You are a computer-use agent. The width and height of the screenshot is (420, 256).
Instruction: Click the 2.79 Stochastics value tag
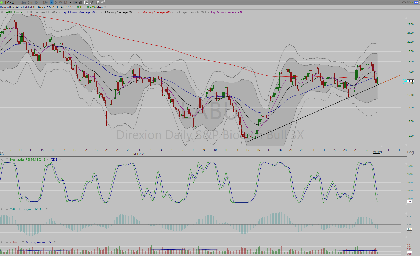click(x=409, y=201)
